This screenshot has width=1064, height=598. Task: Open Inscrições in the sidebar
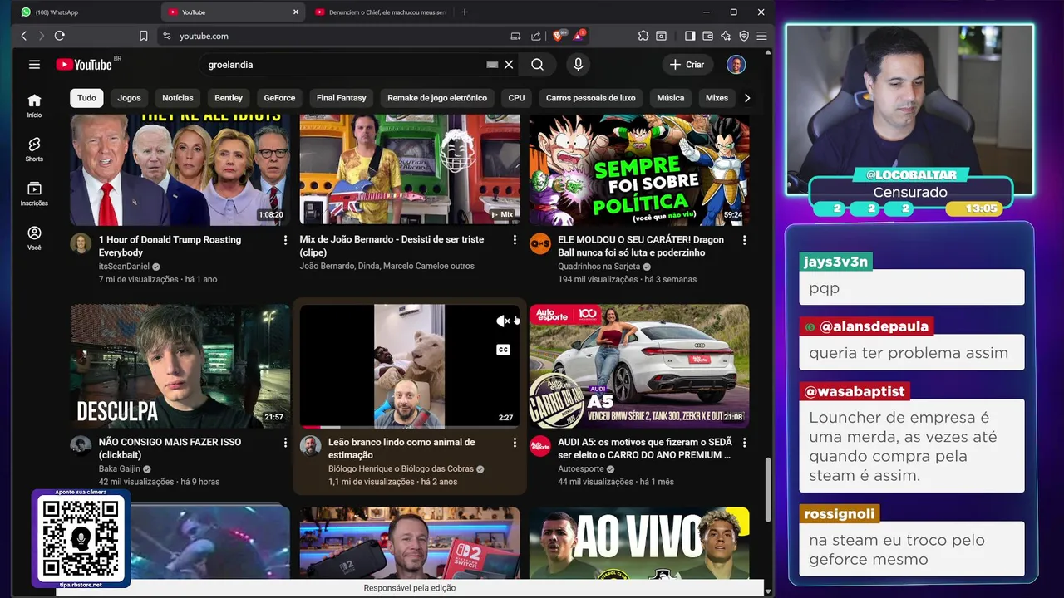(x=34, y=194)
